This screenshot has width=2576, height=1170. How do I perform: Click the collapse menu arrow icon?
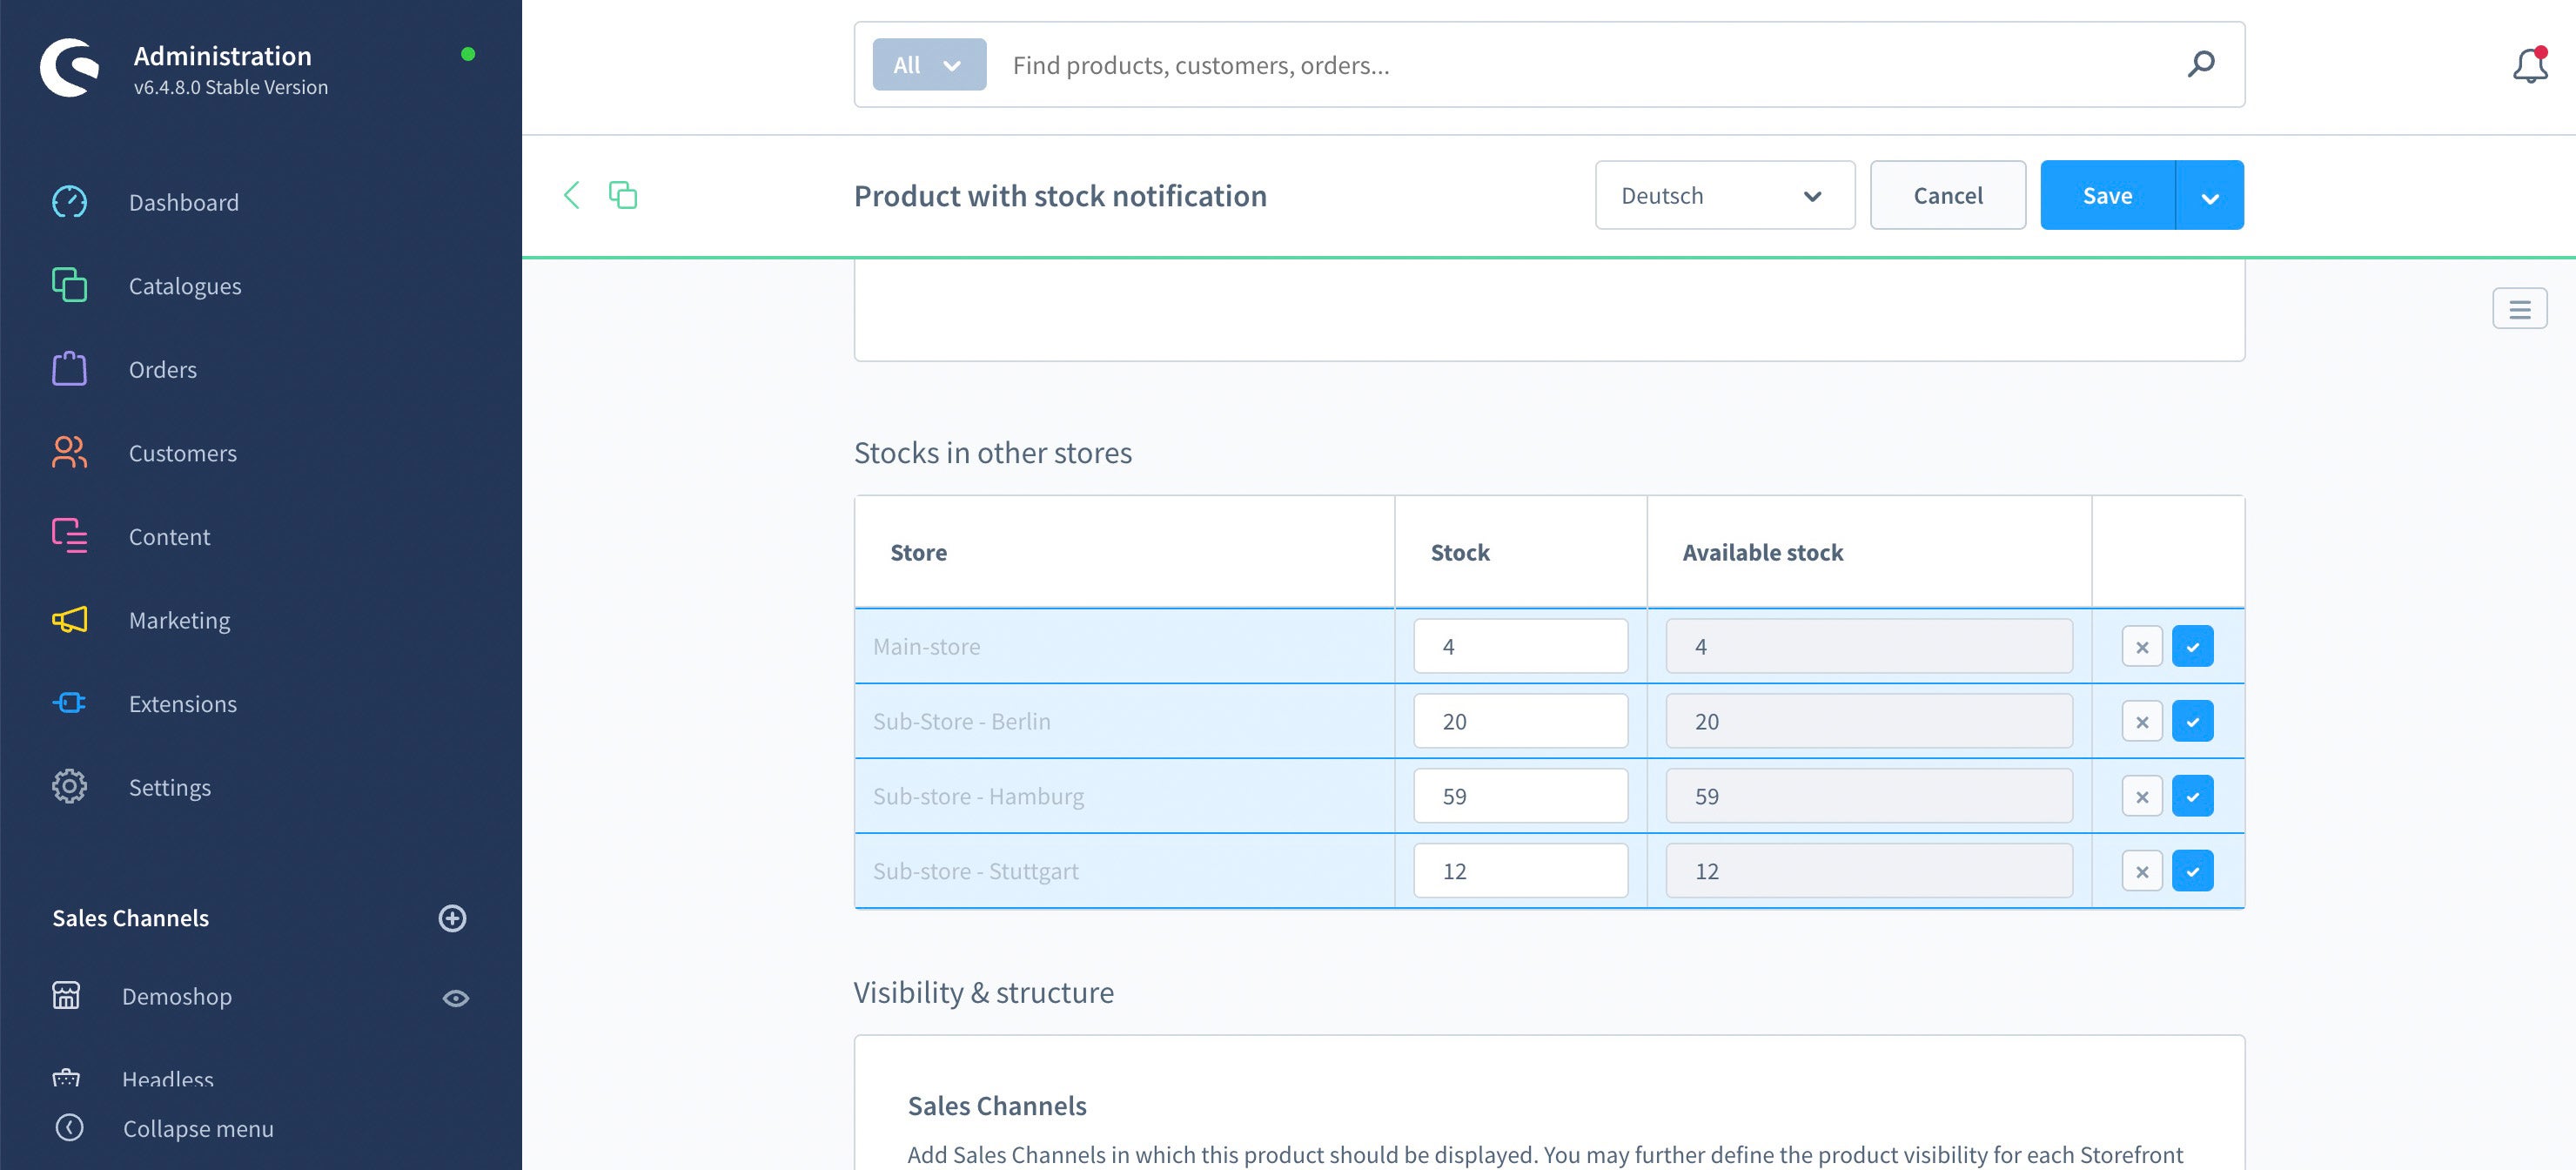(x=69, y=1128)
